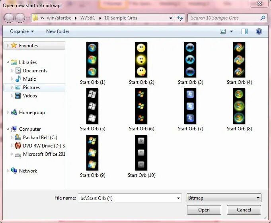Select Network in navigation pane
271x223 pixels.
click(x=28, y=171)
